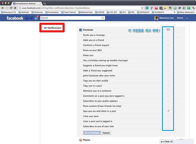
Task: Click the Facebook logo in header
Action: (x=15, y=18)
